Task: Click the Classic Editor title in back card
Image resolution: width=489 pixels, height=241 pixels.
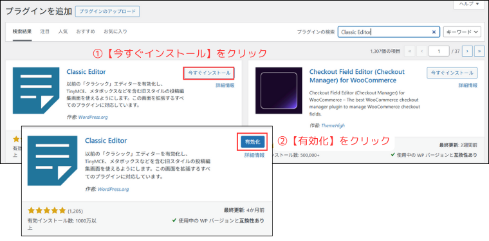Action: click(x=86, y=71)
